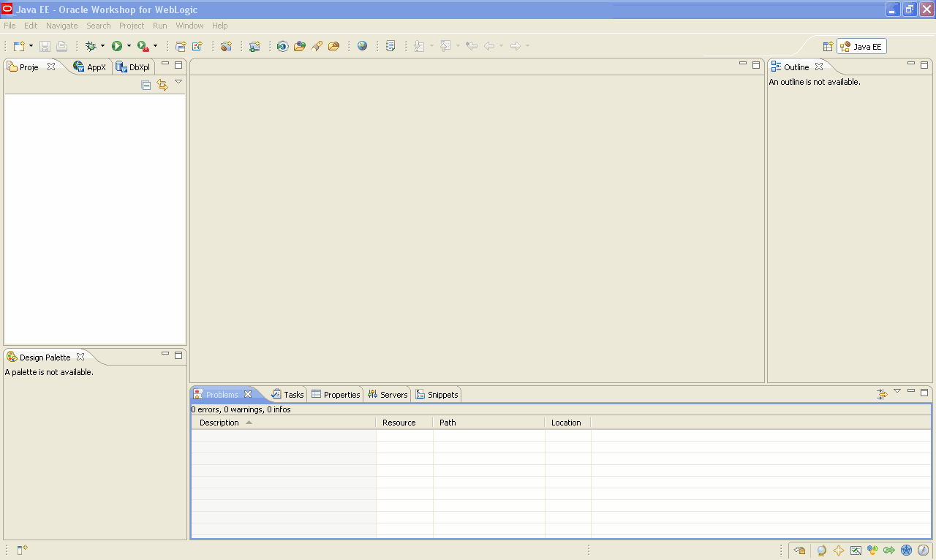Switch to the Properties tab

(336, 395)
